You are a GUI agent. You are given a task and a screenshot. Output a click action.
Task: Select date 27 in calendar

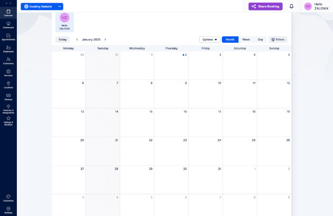click(x=68, y=180)
